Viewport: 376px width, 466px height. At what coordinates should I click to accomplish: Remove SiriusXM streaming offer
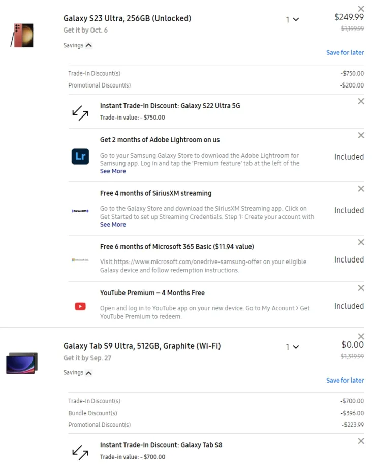[x=361, y=189]
